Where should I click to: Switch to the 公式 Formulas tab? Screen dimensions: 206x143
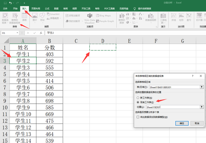click(47, 9)
